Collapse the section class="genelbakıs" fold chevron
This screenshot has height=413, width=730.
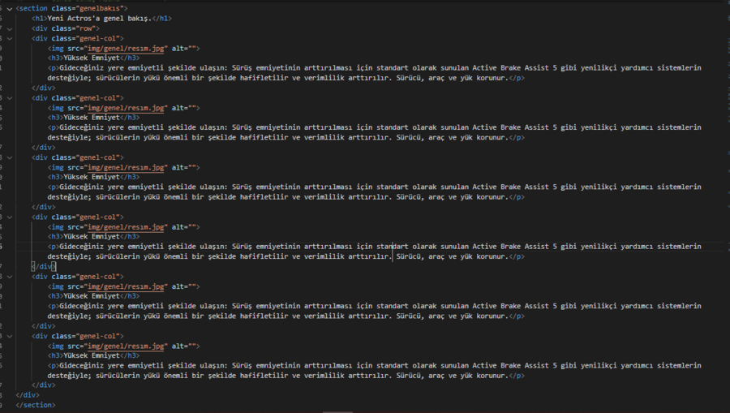pos(9,8)
